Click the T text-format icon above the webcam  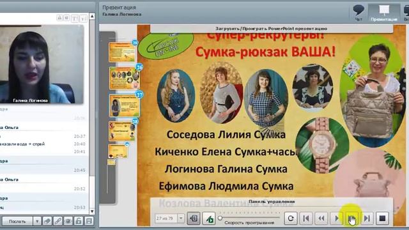click(75, 18)
